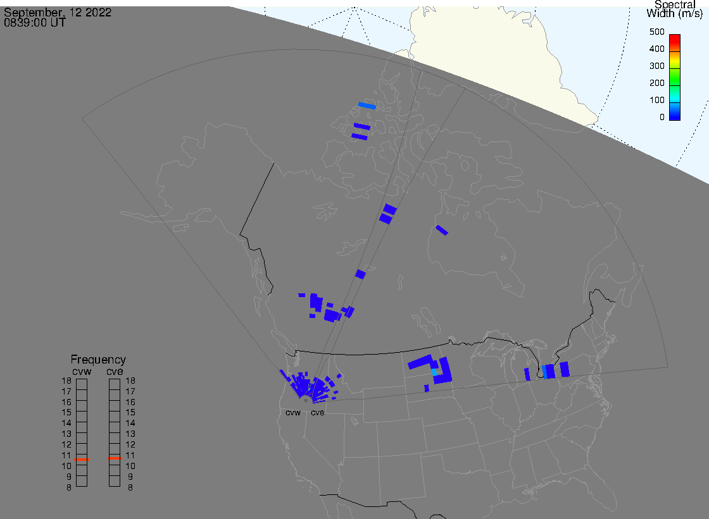The image size is (709, 519).
Task: Click the cvw radar label on the map
Action: pyautogui.click(x=293, y=413)
